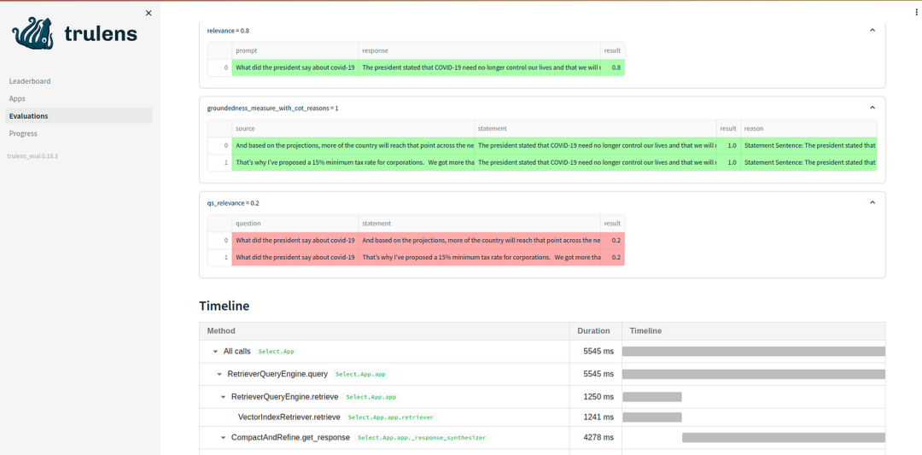The image size is (922, 455).
Task: Open the Leaderboard page
Action: 30,81
